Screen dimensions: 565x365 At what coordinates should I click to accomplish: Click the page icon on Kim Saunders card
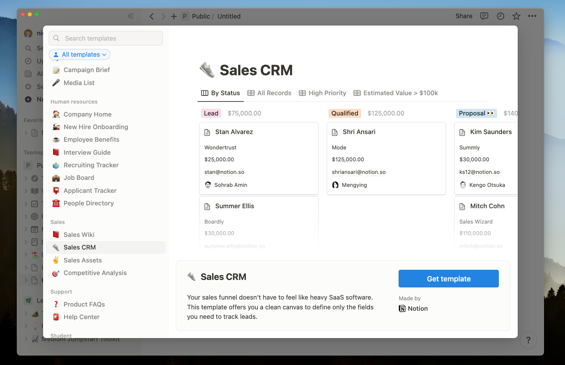(x=462, y=132)
